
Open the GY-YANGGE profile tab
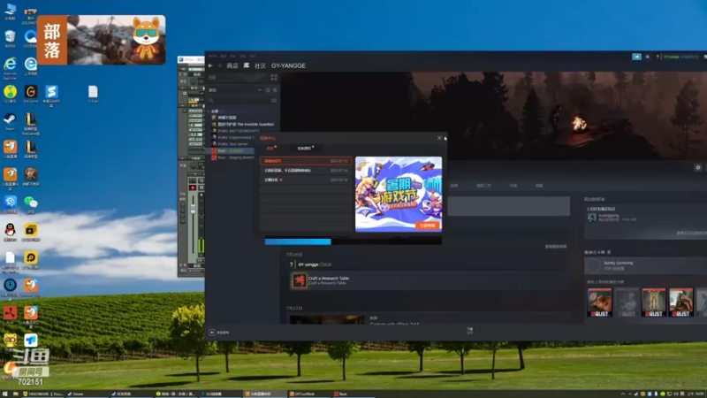(x=288, y=65)
